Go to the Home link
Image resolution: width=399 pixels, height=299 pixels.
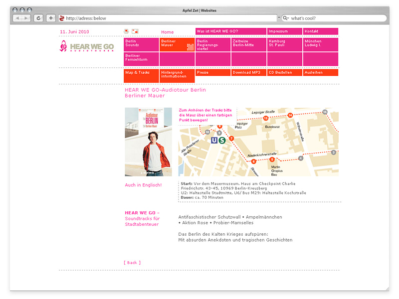coord(167,32)
